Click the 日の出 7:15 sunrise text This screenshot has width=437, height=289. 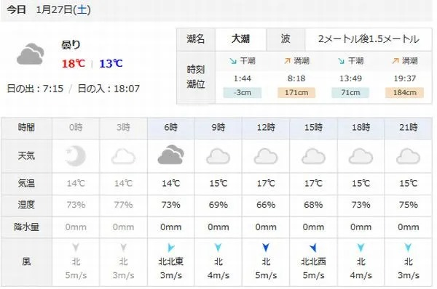[35, 89]
